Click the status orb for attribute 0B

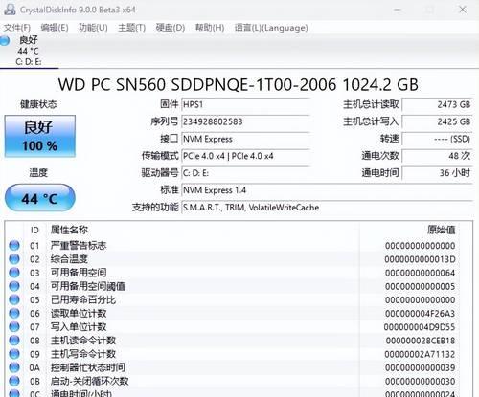tap(14, 381)
